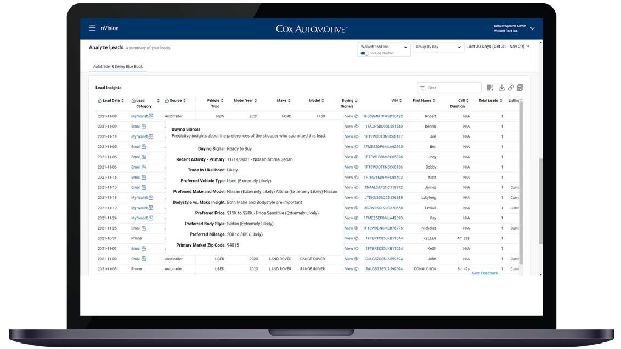The width and height of the screenshot is (621, 349).
Task: Click eye icon in Robert's Buying Signals
Action: (x=356, y=116)
